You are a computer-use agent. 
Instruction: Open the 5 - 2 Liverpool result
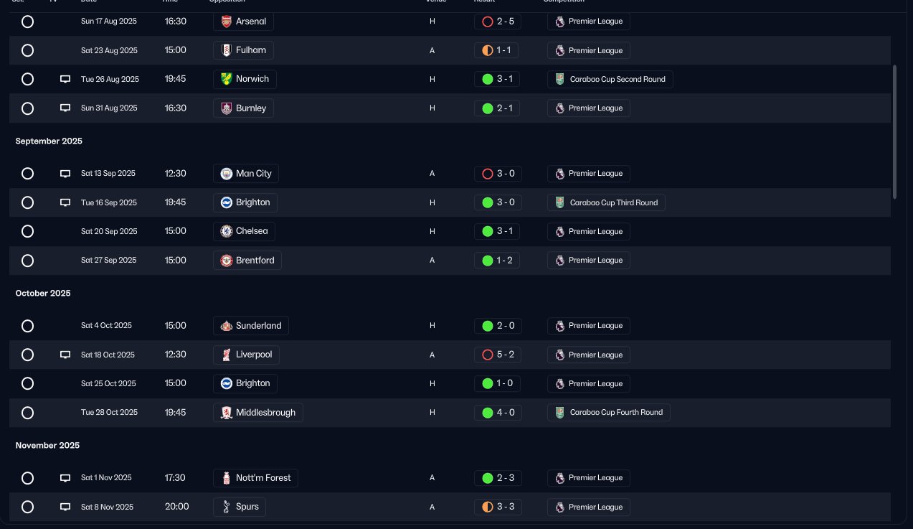497,355
